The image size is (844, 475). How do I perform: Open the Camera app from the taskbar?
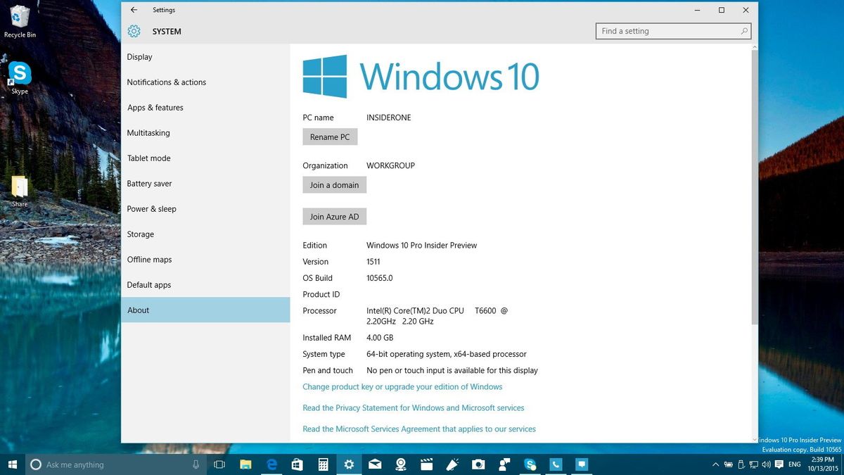478,464
